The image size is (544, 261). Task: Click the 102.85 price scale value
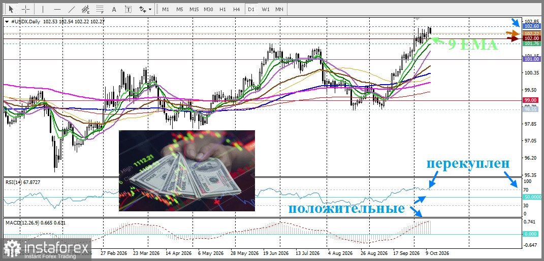click(532, 21)
